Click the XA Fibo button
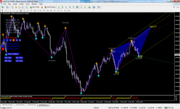 tap(8, 58)
